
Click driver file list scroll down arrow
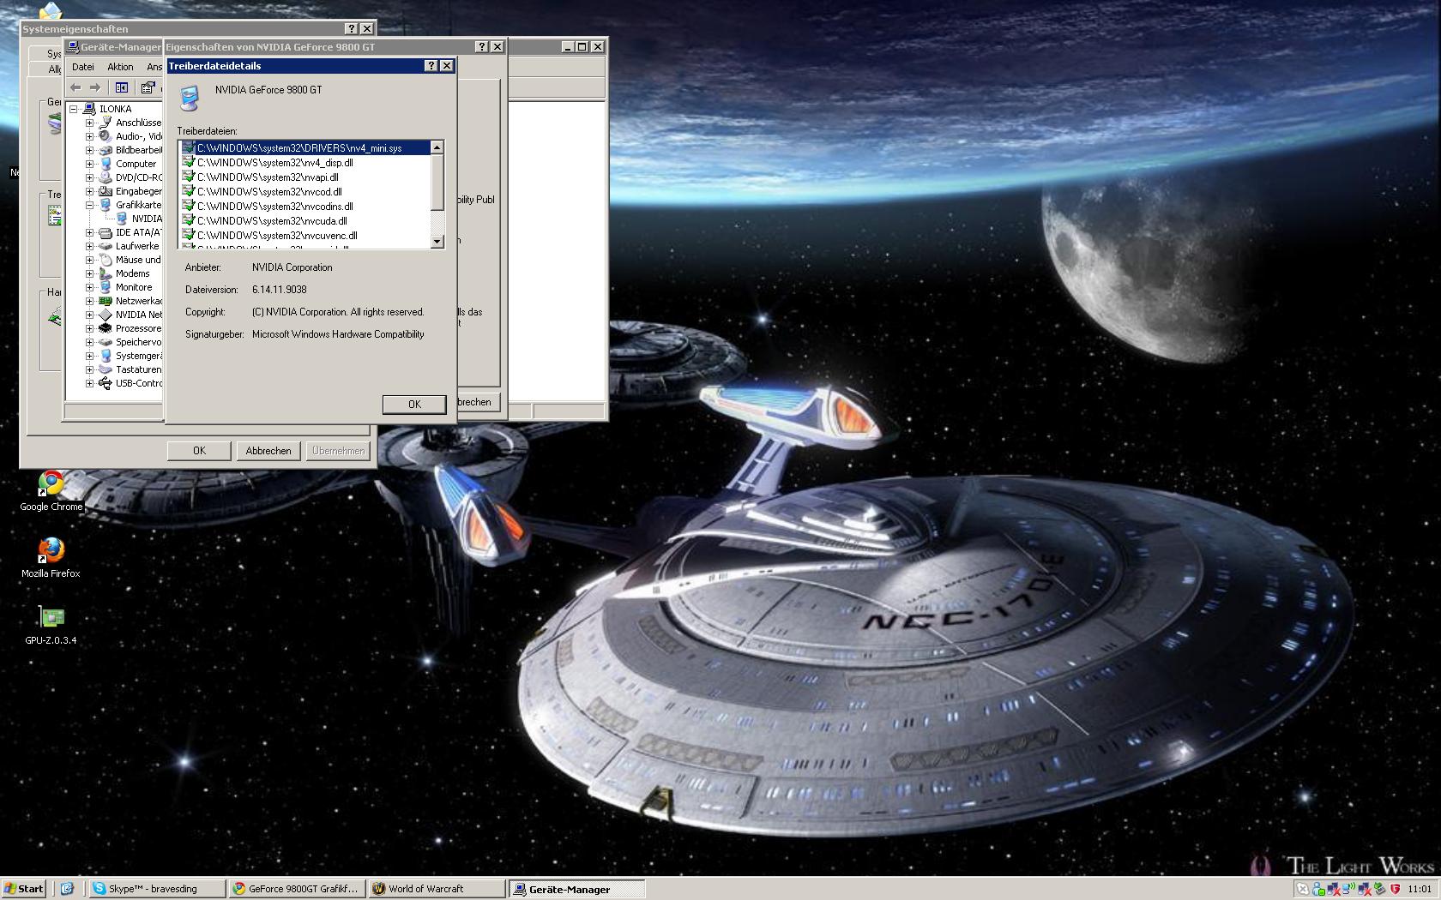click(x=437, y=242)
